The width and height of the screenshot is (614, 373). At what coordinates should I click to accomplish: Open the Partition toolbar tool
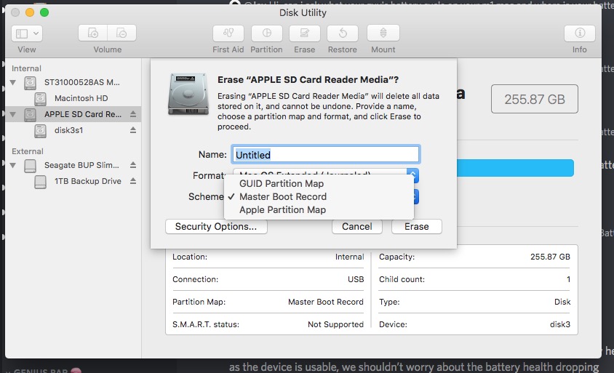click(267, 33)
